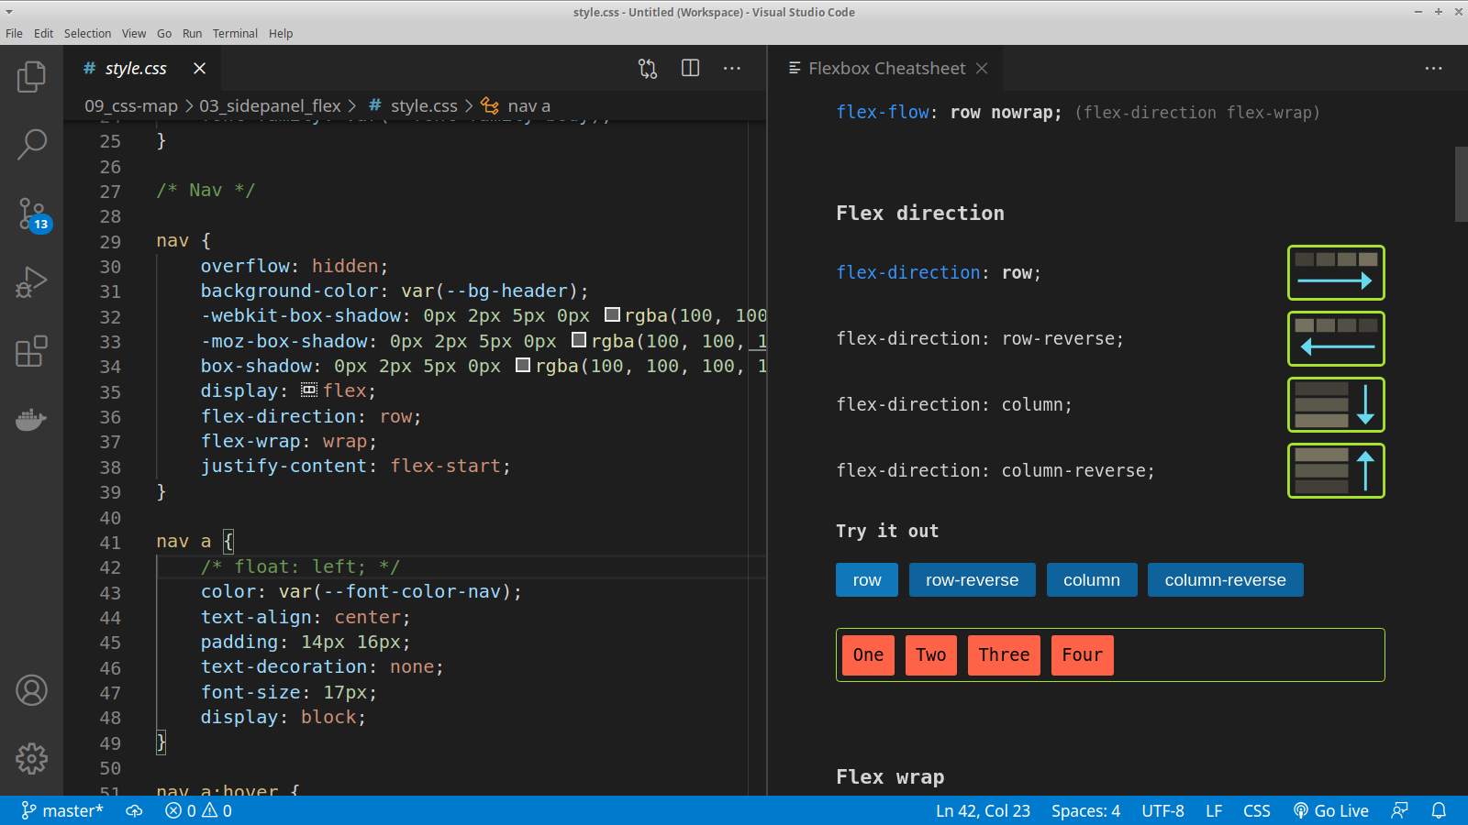The image size is (1468, 825).
Task: Open the UTF-8 encoding selector
Action: (1162, 810)
